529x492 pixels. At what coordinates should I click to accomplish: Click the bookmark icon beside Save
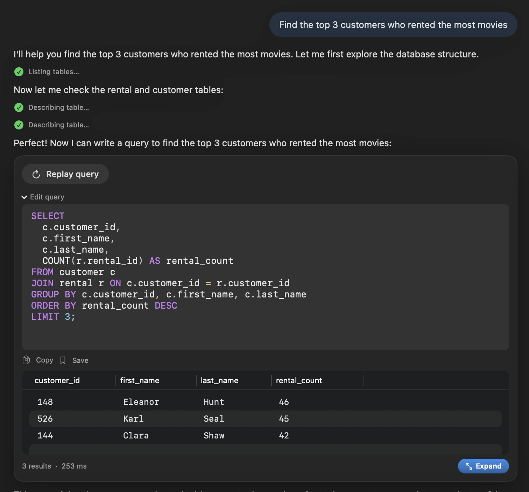click(x=63, y=360)
